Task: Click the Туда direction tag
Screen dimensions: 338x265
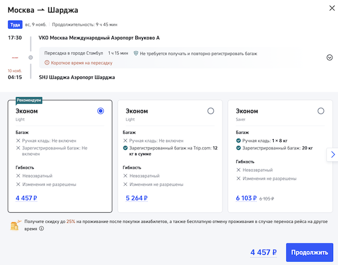Action: [15, 25]
